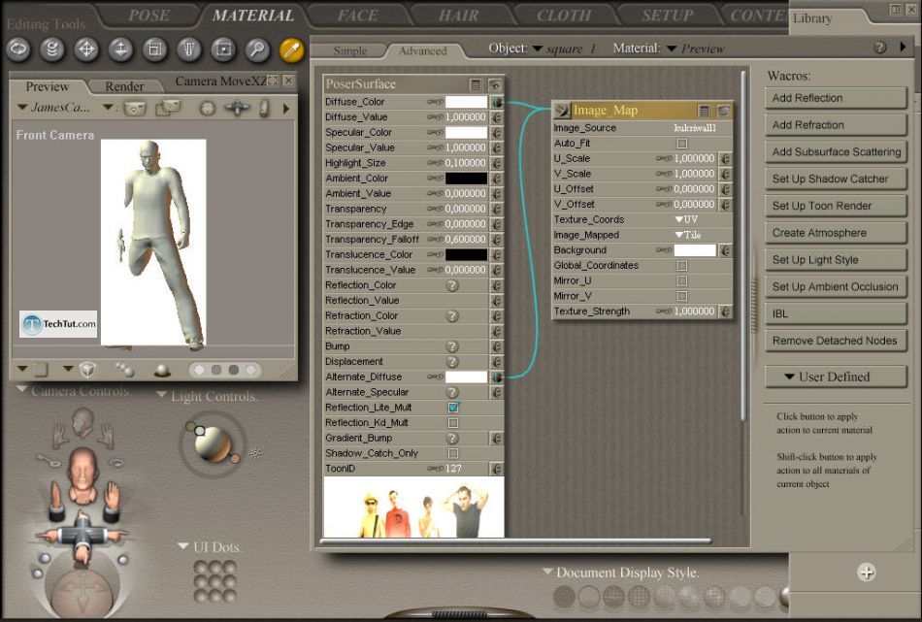
Task: Check the Reflection_Kd_Mult checkbox
Action: (x=453, y=423)
